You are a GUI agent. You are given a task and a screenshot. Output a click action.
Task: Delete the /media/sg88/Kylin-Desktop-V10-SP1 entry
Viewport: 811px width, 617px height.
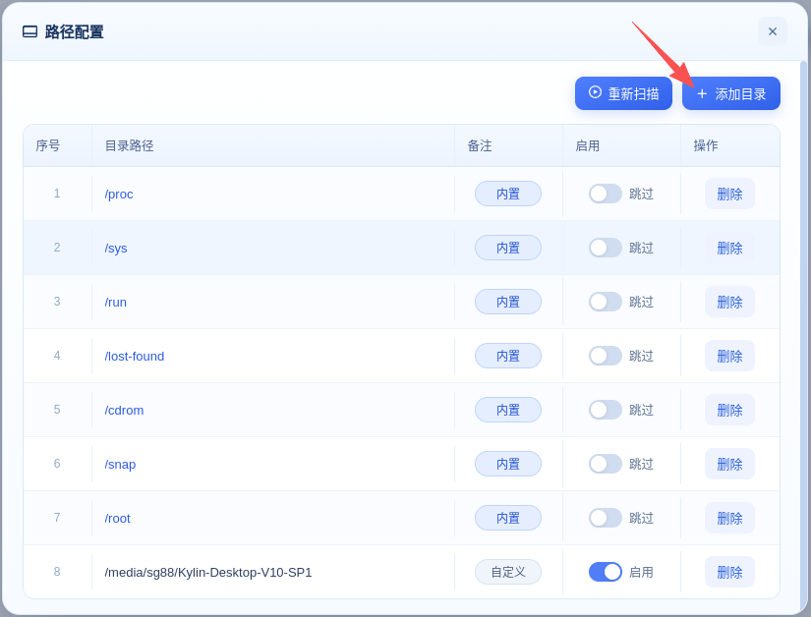tap(729, 572)
